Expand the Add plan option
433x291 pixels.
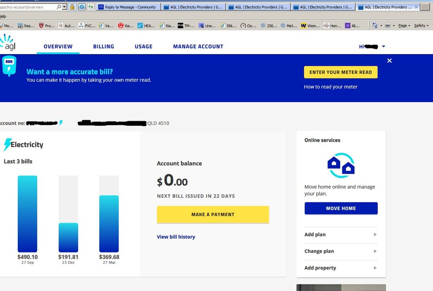[x=341, y=234]
